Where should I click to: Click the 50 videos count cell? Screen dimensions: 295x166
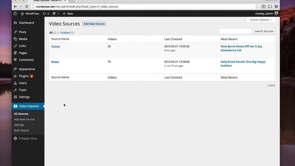pos(109,47)
